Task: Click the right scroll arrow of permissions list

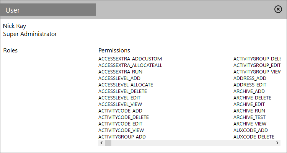Action: point(277,143)
